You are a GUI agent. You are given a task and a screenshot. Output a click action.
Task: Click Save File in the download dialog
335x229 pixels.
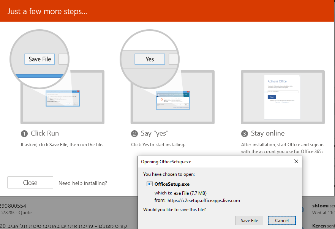point(249,220)
